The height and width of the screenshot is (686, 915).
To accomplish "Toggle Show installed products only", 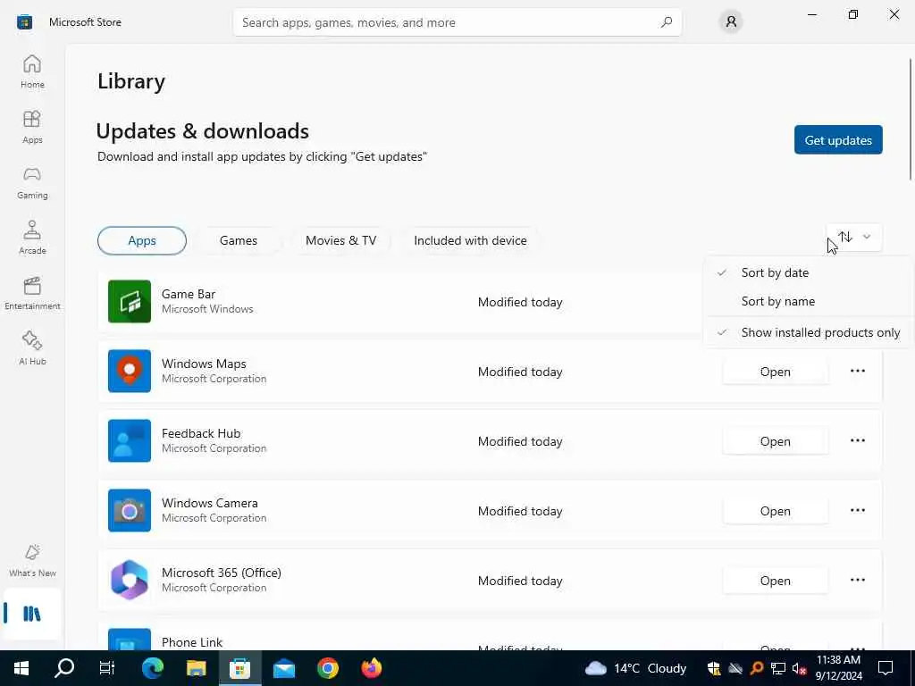I will [x=808, y=332].
